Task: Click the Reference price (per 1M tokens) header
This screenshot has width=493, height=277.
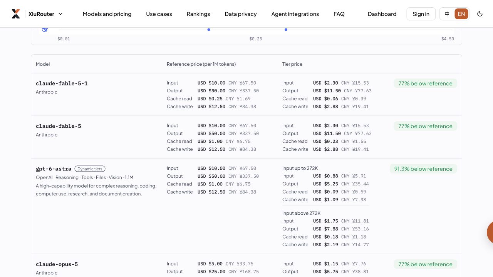Action: click(x=201, y=64)
